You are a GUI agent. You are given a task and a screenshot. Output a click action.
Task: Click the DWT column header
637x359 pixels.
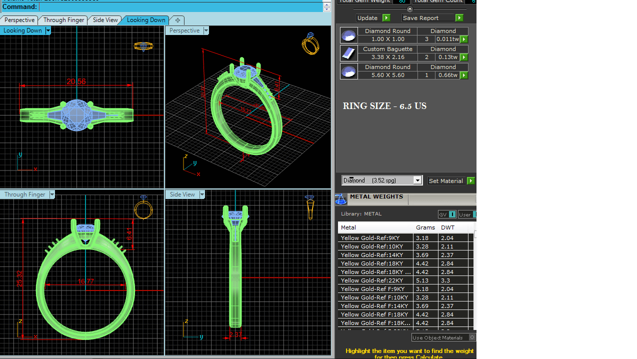click(453, 227)
